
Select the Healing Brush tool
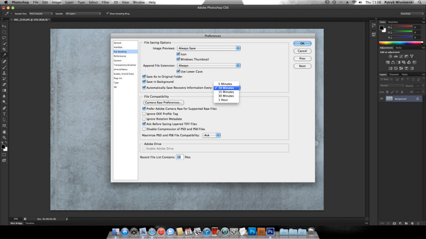4,61
